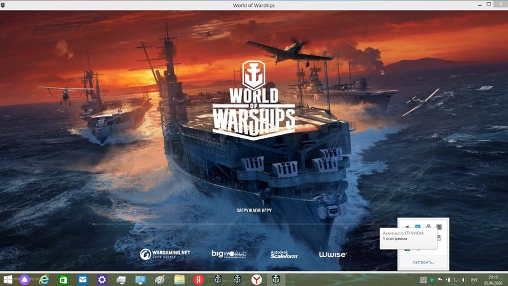Open the red Yandex Я icon
Viewport: 508px width, 286px height.
[x=199, y=280]
